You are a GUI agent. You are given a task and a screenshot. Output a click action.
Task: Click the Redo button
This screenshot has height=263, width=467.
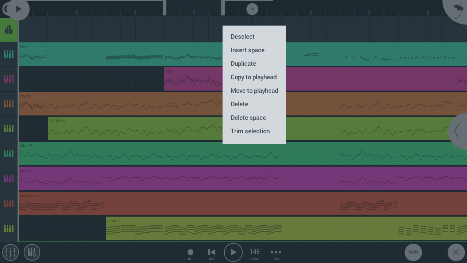[413, 252]
